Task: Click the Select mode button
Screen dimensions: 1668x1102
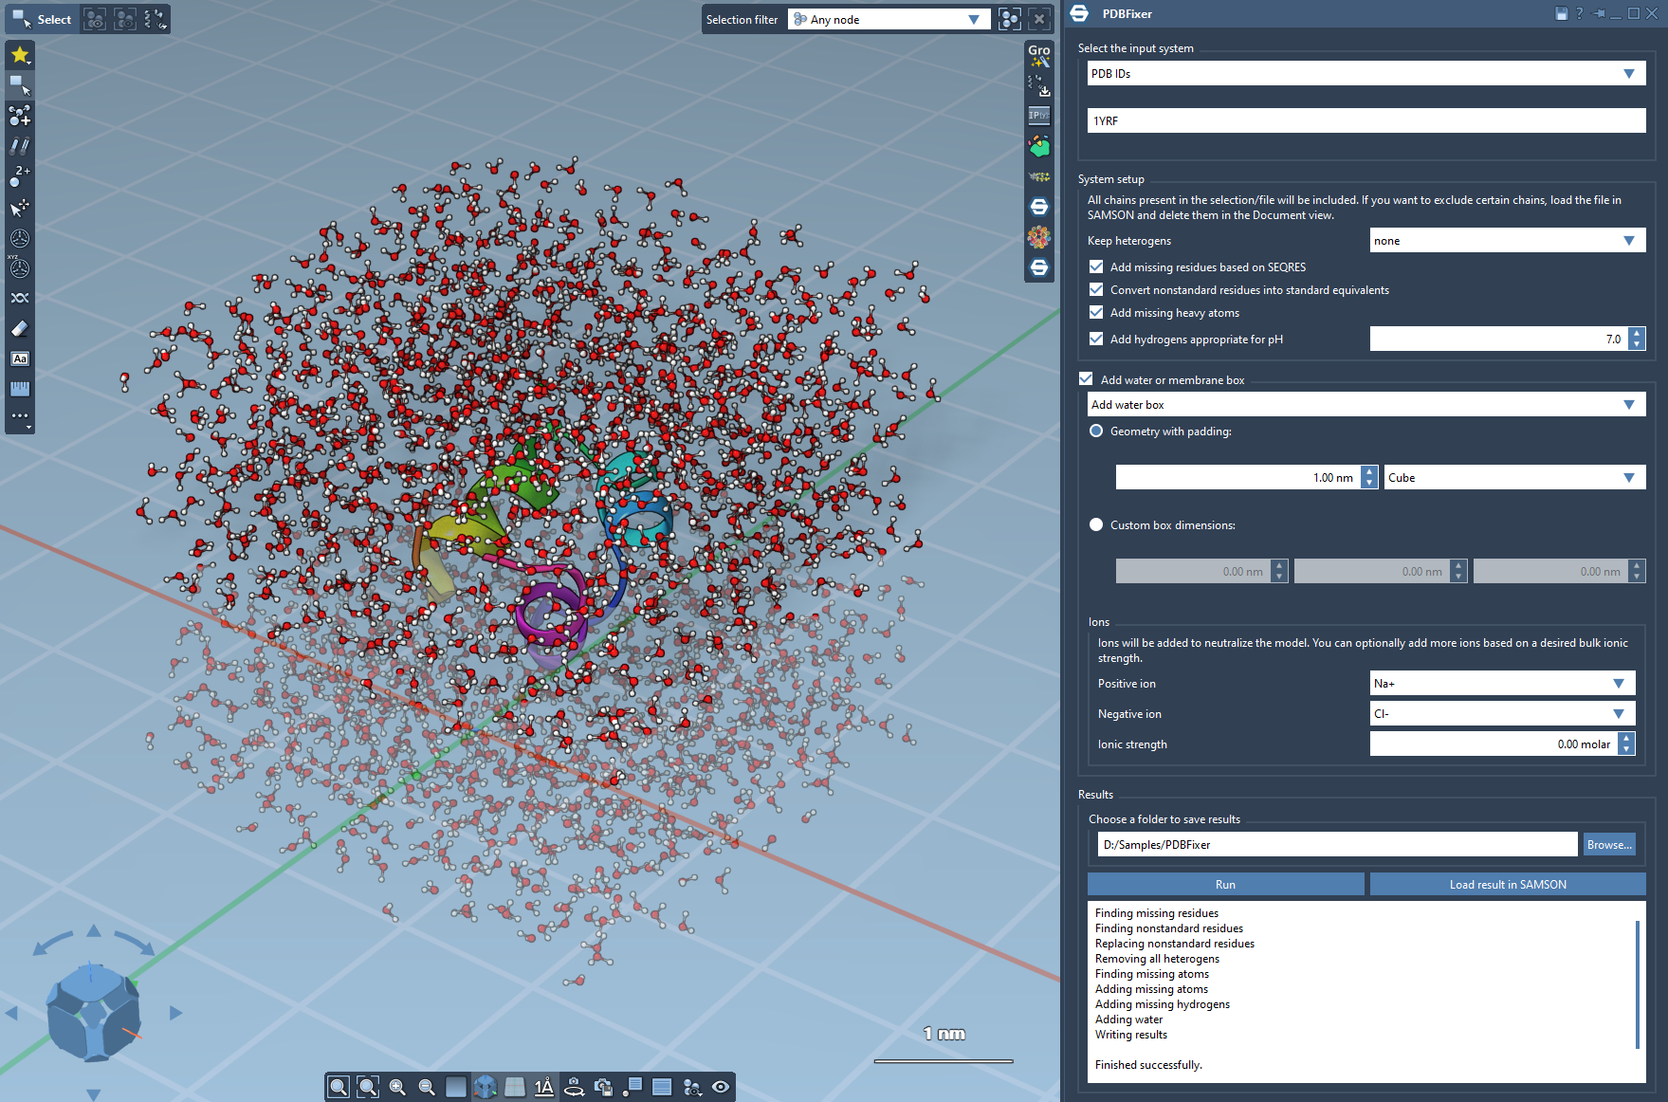Action: click(42, 19)
